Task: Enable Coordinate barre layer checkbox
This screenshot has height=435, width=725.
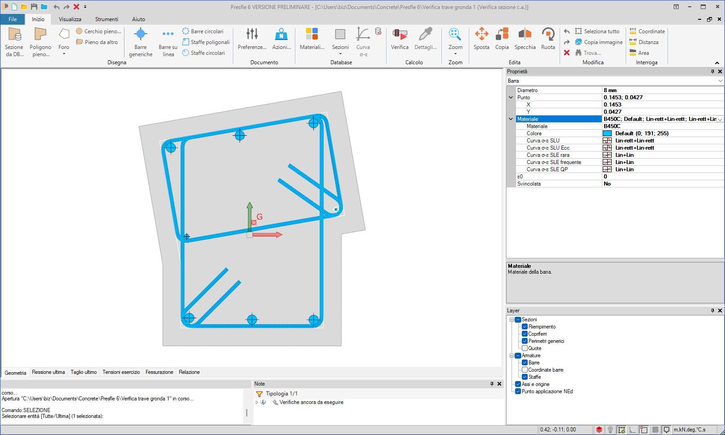Action: (x=525, y=370)
